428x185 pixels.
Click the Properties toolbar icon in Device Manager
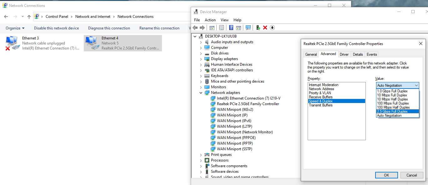click(x=221, y=28)
